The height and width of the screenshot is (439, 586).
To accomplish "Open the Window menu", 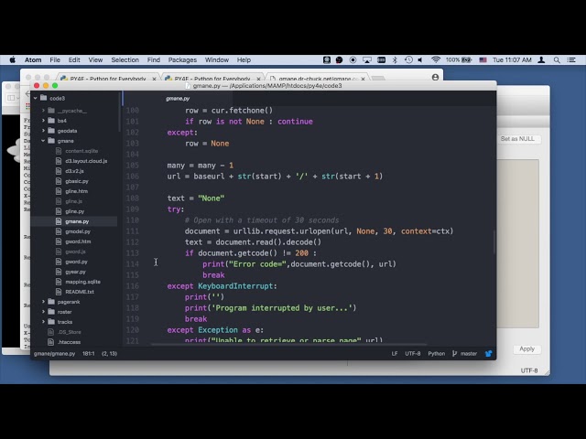I will click(x=217, y=59).
